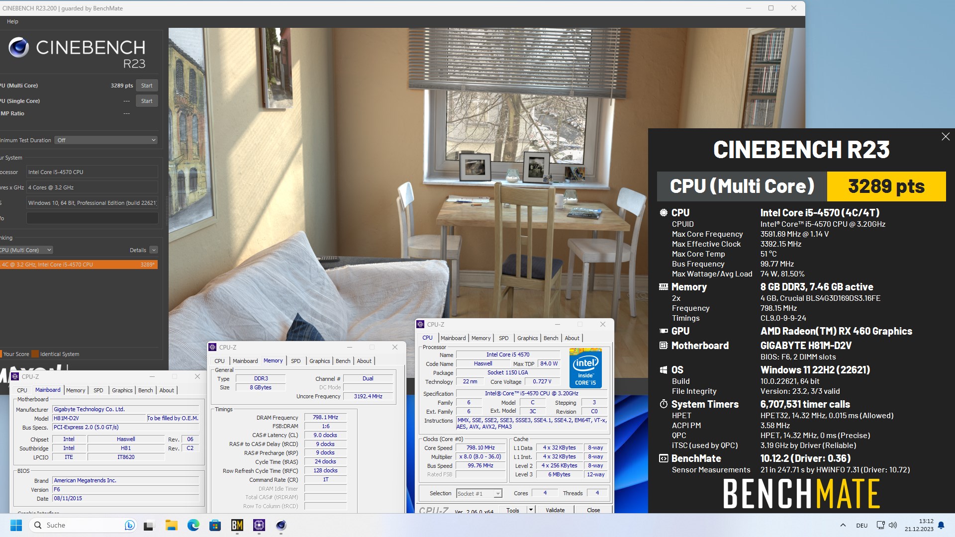Select the mainboard Model H81M-D2V field
Screen dimensions: 955x537
pyautogui.click(x=99, y=418)
